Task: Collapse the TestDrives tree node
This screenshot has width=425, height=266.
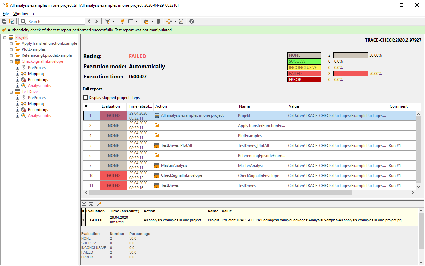Action: coord(11,92)
